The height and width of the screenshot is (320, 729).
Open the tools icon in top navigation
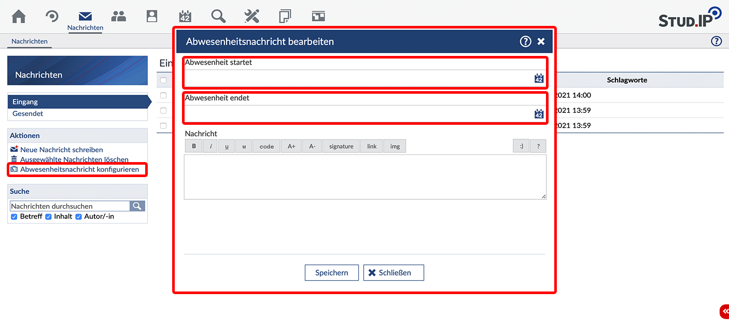[251, 16]
